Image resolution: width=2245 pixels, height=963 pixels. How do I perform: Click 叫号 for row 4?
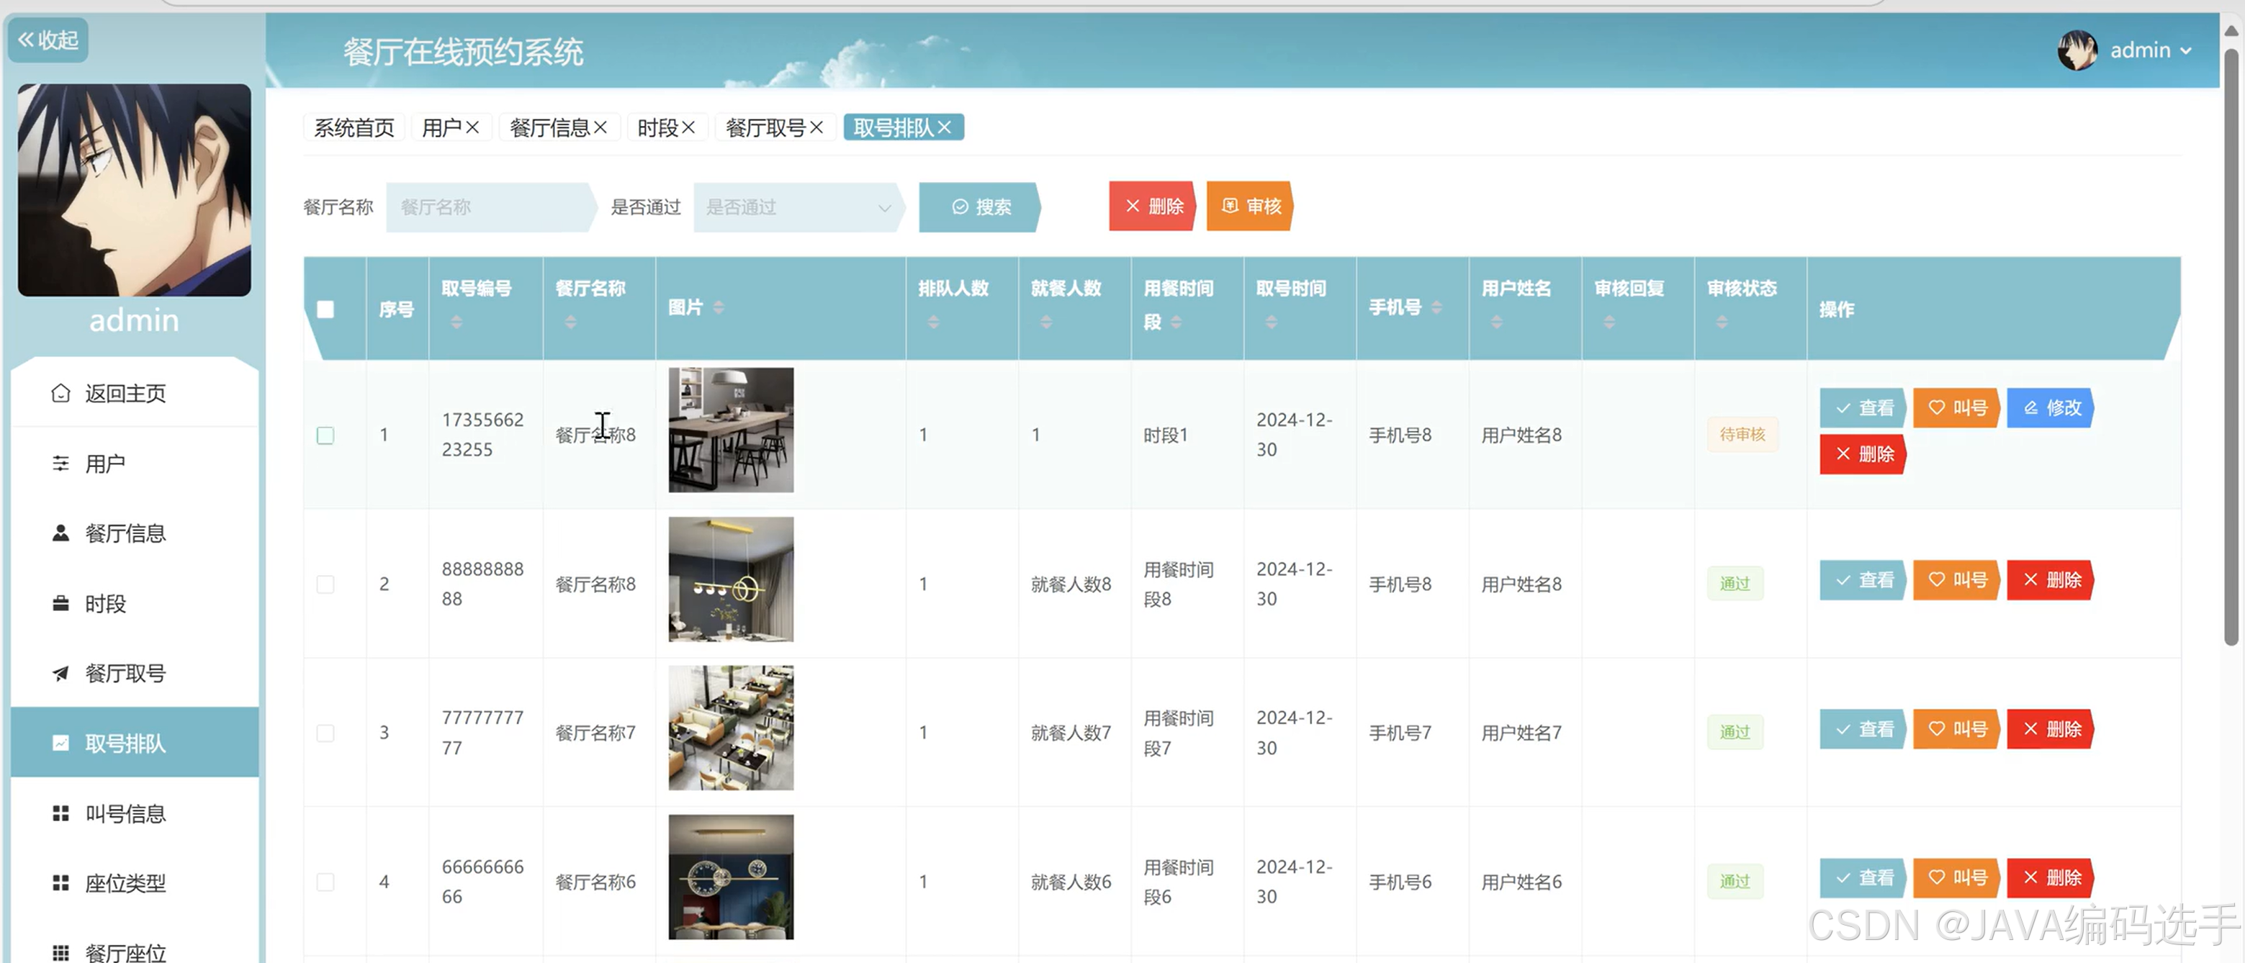tap(1958, 879)
